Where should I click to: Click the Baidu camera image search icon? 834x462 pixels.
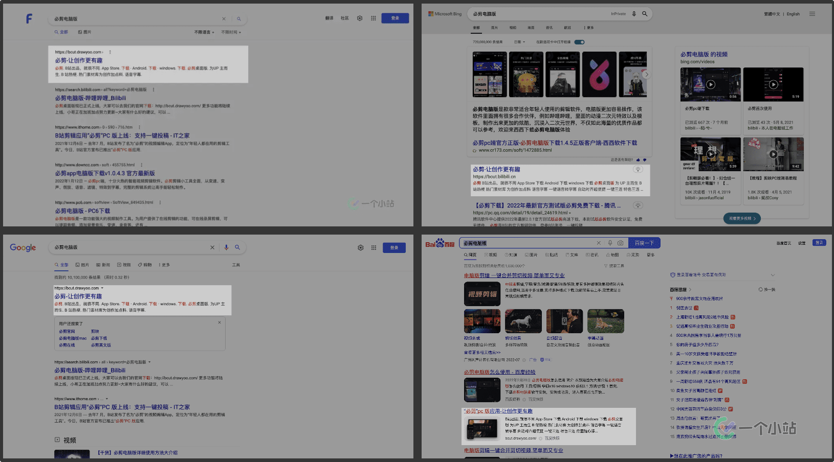point(620,243)
